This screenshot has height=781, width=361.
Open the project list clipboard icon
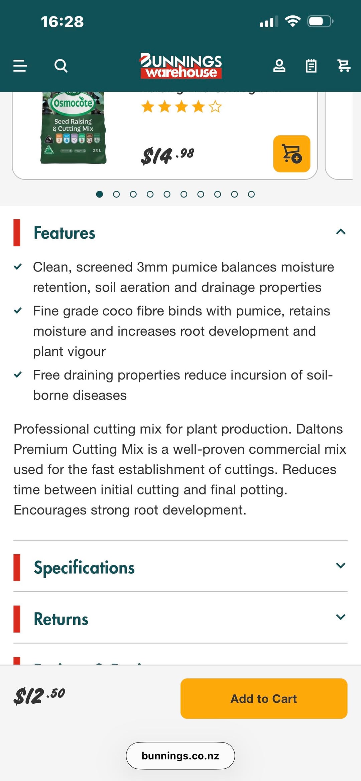pos(311,66)
